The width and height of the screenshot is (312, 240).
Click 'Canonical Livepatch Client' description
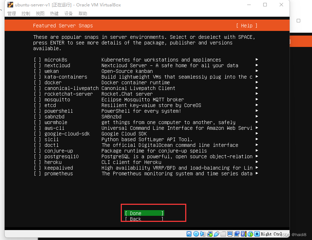coord(138,88)
